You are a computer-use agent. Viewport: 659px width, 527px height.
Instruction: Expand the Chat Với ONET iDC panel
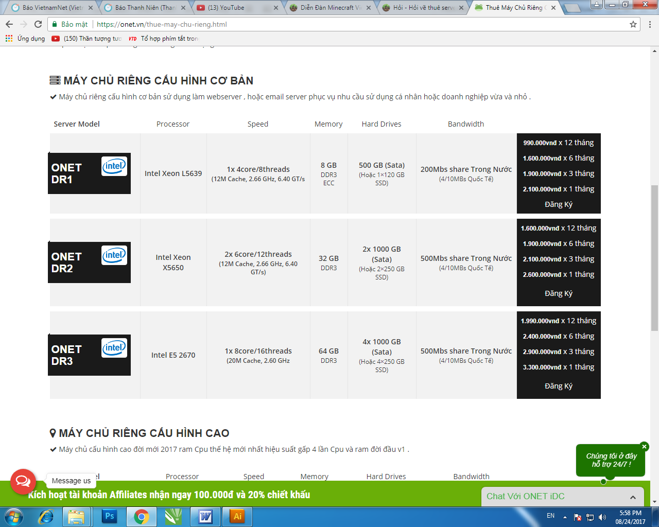[563, 497]
